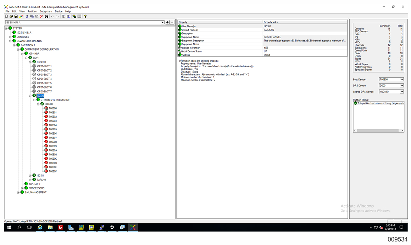Open the Boot Device dropdown

click(x=402, y=79)
